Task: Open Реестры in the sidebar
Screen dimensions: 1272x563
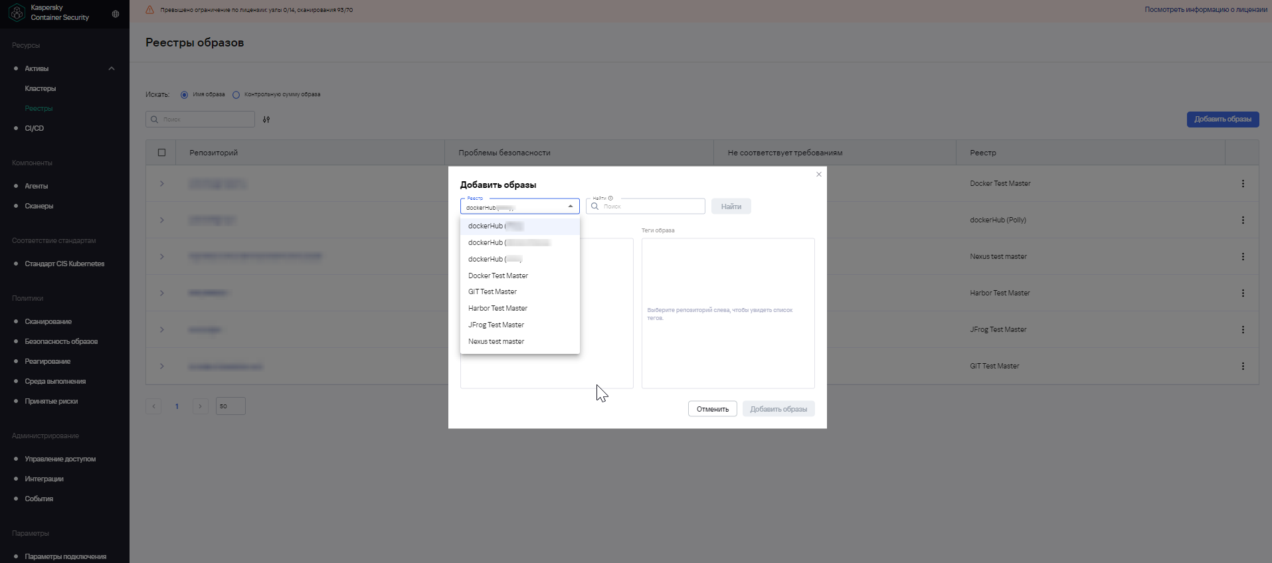Action: click(x=39, y=108)
